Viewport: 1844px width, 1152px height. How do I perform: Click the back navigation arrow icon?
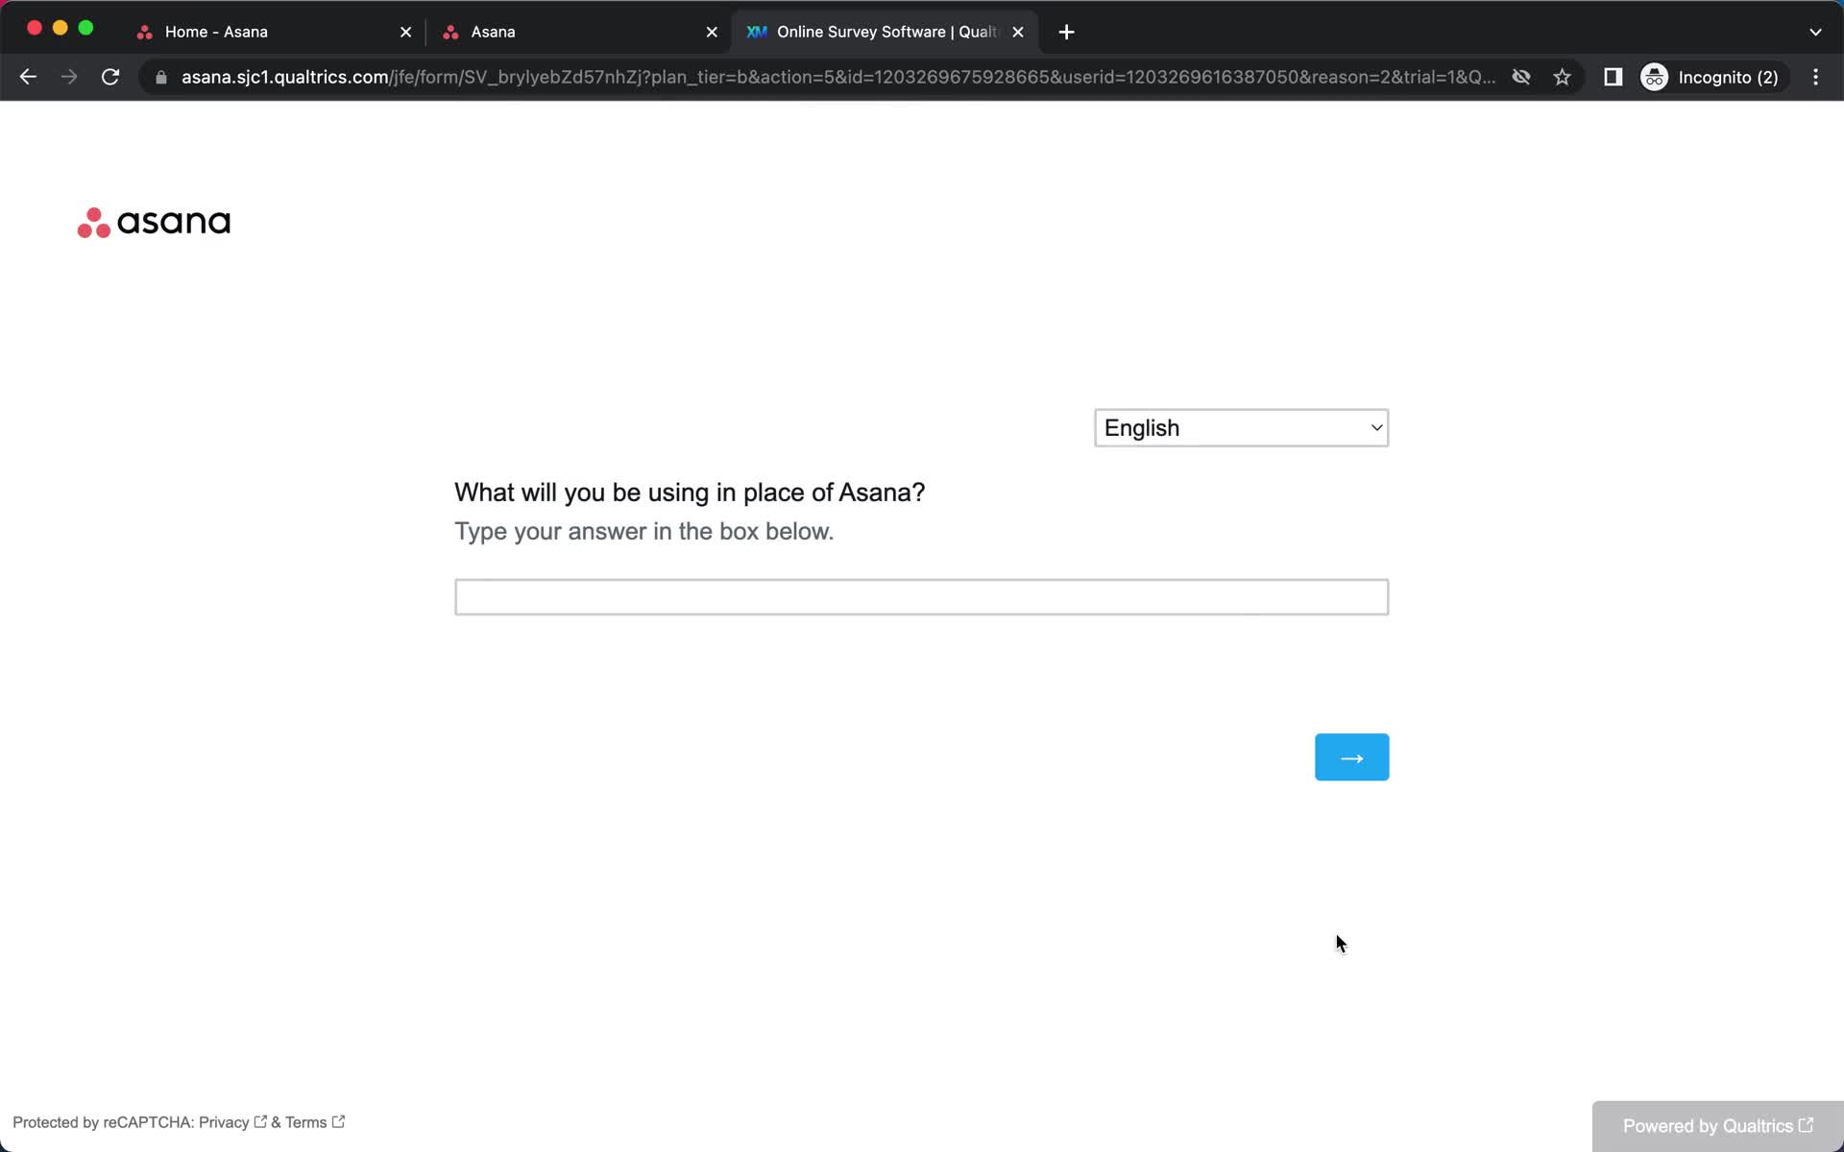pyautogui.click(x=27, y=77)
